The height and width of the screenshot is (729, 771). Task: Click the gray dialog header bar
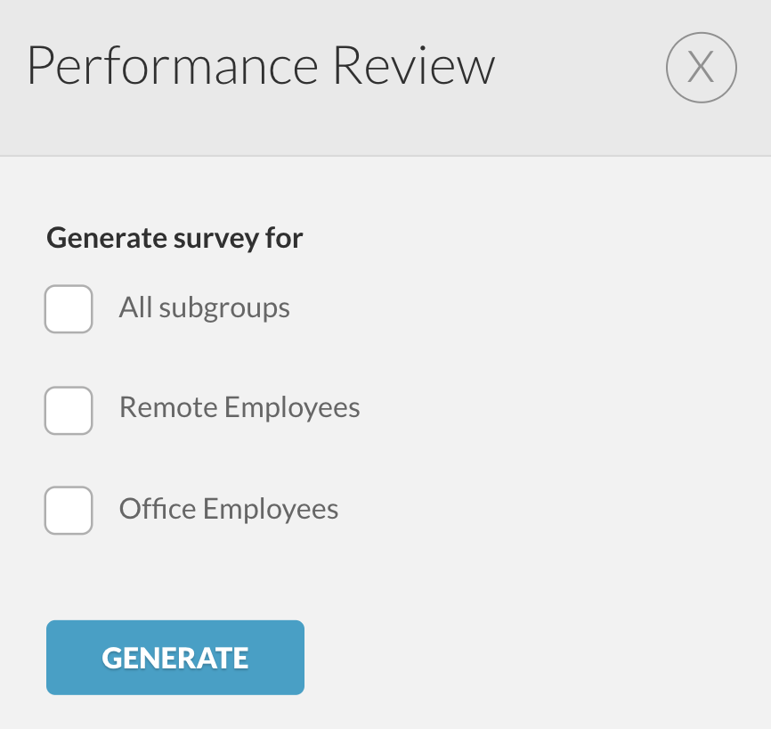point(385,78)
